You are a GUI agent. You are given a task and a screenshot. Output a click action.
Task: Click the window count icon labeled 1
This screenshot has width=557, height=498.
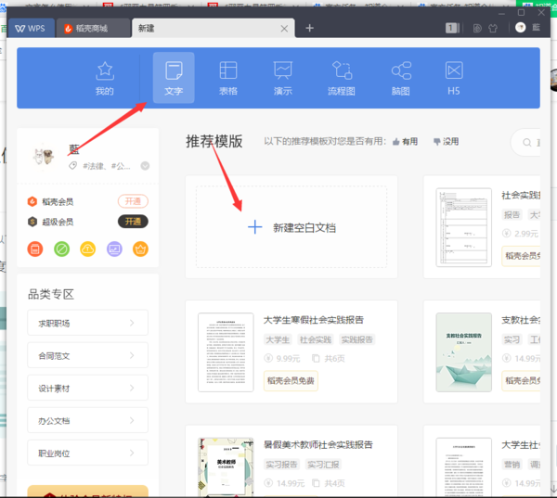point(452,28)
